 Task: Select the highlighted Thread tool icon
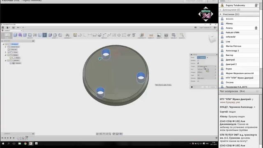point(45,35)
